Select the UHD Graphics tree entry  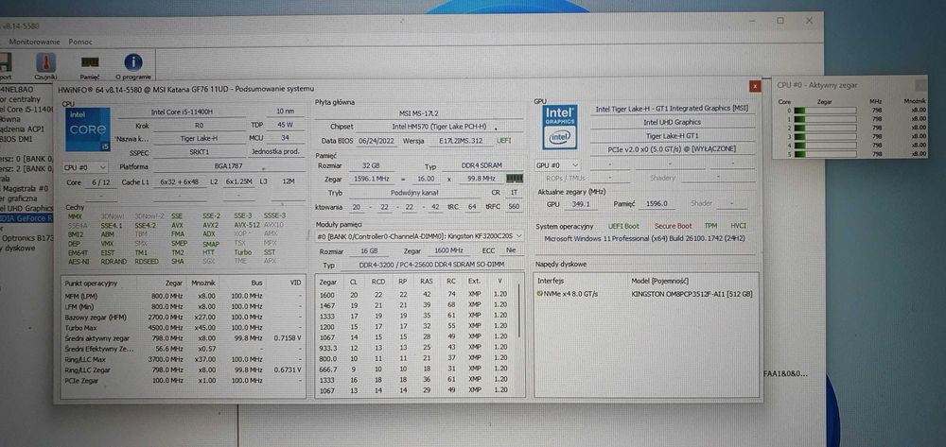[26, 208]
